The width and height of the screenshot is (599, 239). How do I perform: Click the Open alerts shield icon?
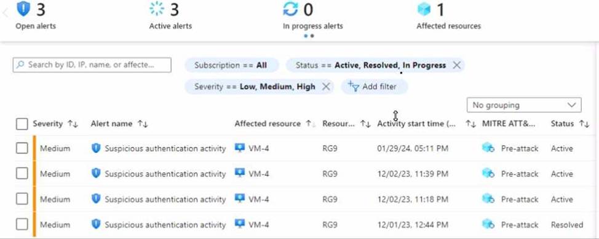click(x=23, y=9)
